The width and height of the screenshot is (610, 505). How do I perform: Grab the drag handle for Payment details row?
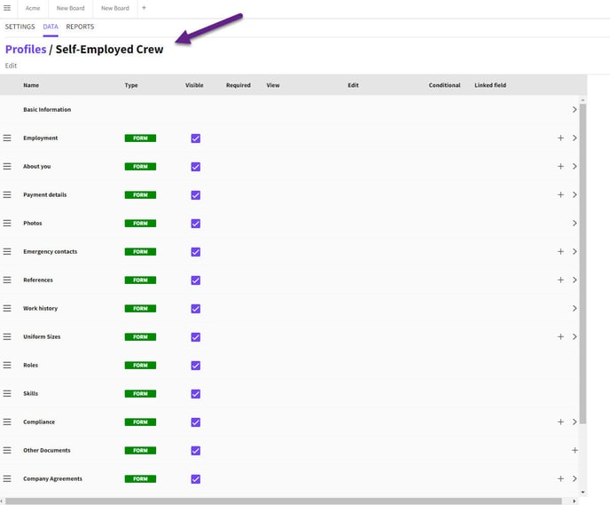point(7,194)
